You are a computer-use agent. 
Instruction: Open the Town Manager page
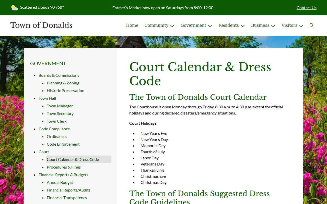60,106
